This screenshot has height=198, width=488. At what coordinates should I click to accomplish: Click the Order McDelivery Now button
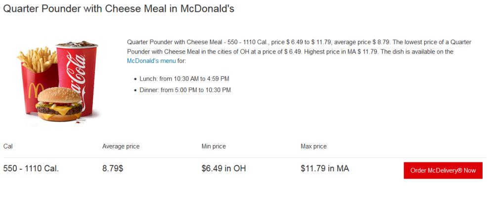pos(443,170)
